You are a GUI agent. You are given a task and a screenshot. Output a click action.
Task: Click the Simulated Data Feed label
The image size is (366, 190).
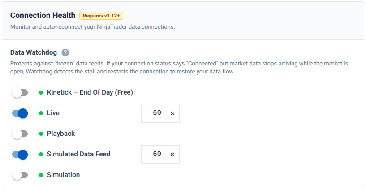point(78,154)
